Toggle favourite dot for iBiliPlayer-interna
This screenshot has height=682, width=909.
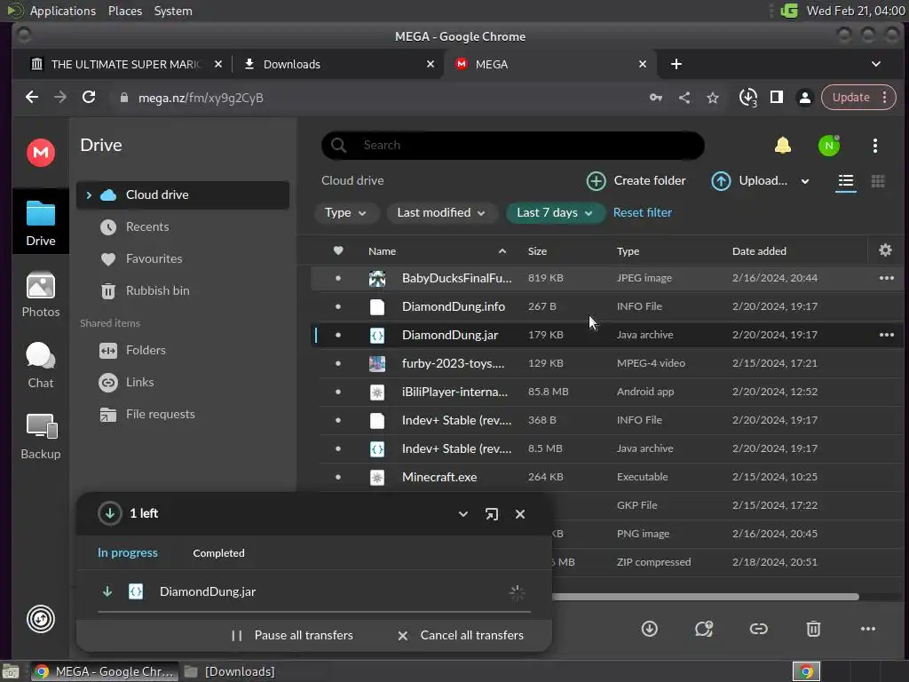click(x=338, y=392)
